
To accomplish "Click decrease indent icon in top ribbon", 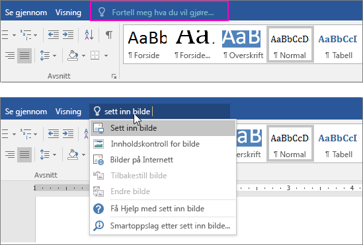I will [54, 35].
